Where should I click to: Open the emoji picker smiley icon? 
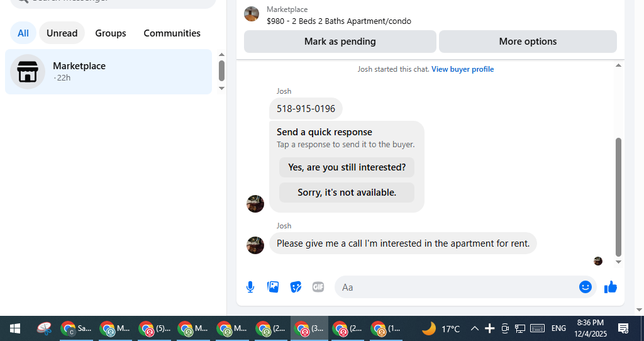(586, 287)
